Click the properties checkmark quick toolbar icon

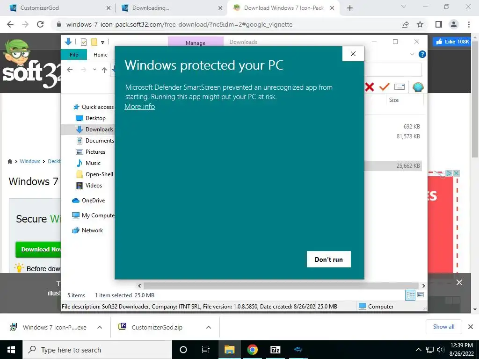pos(83,42)
